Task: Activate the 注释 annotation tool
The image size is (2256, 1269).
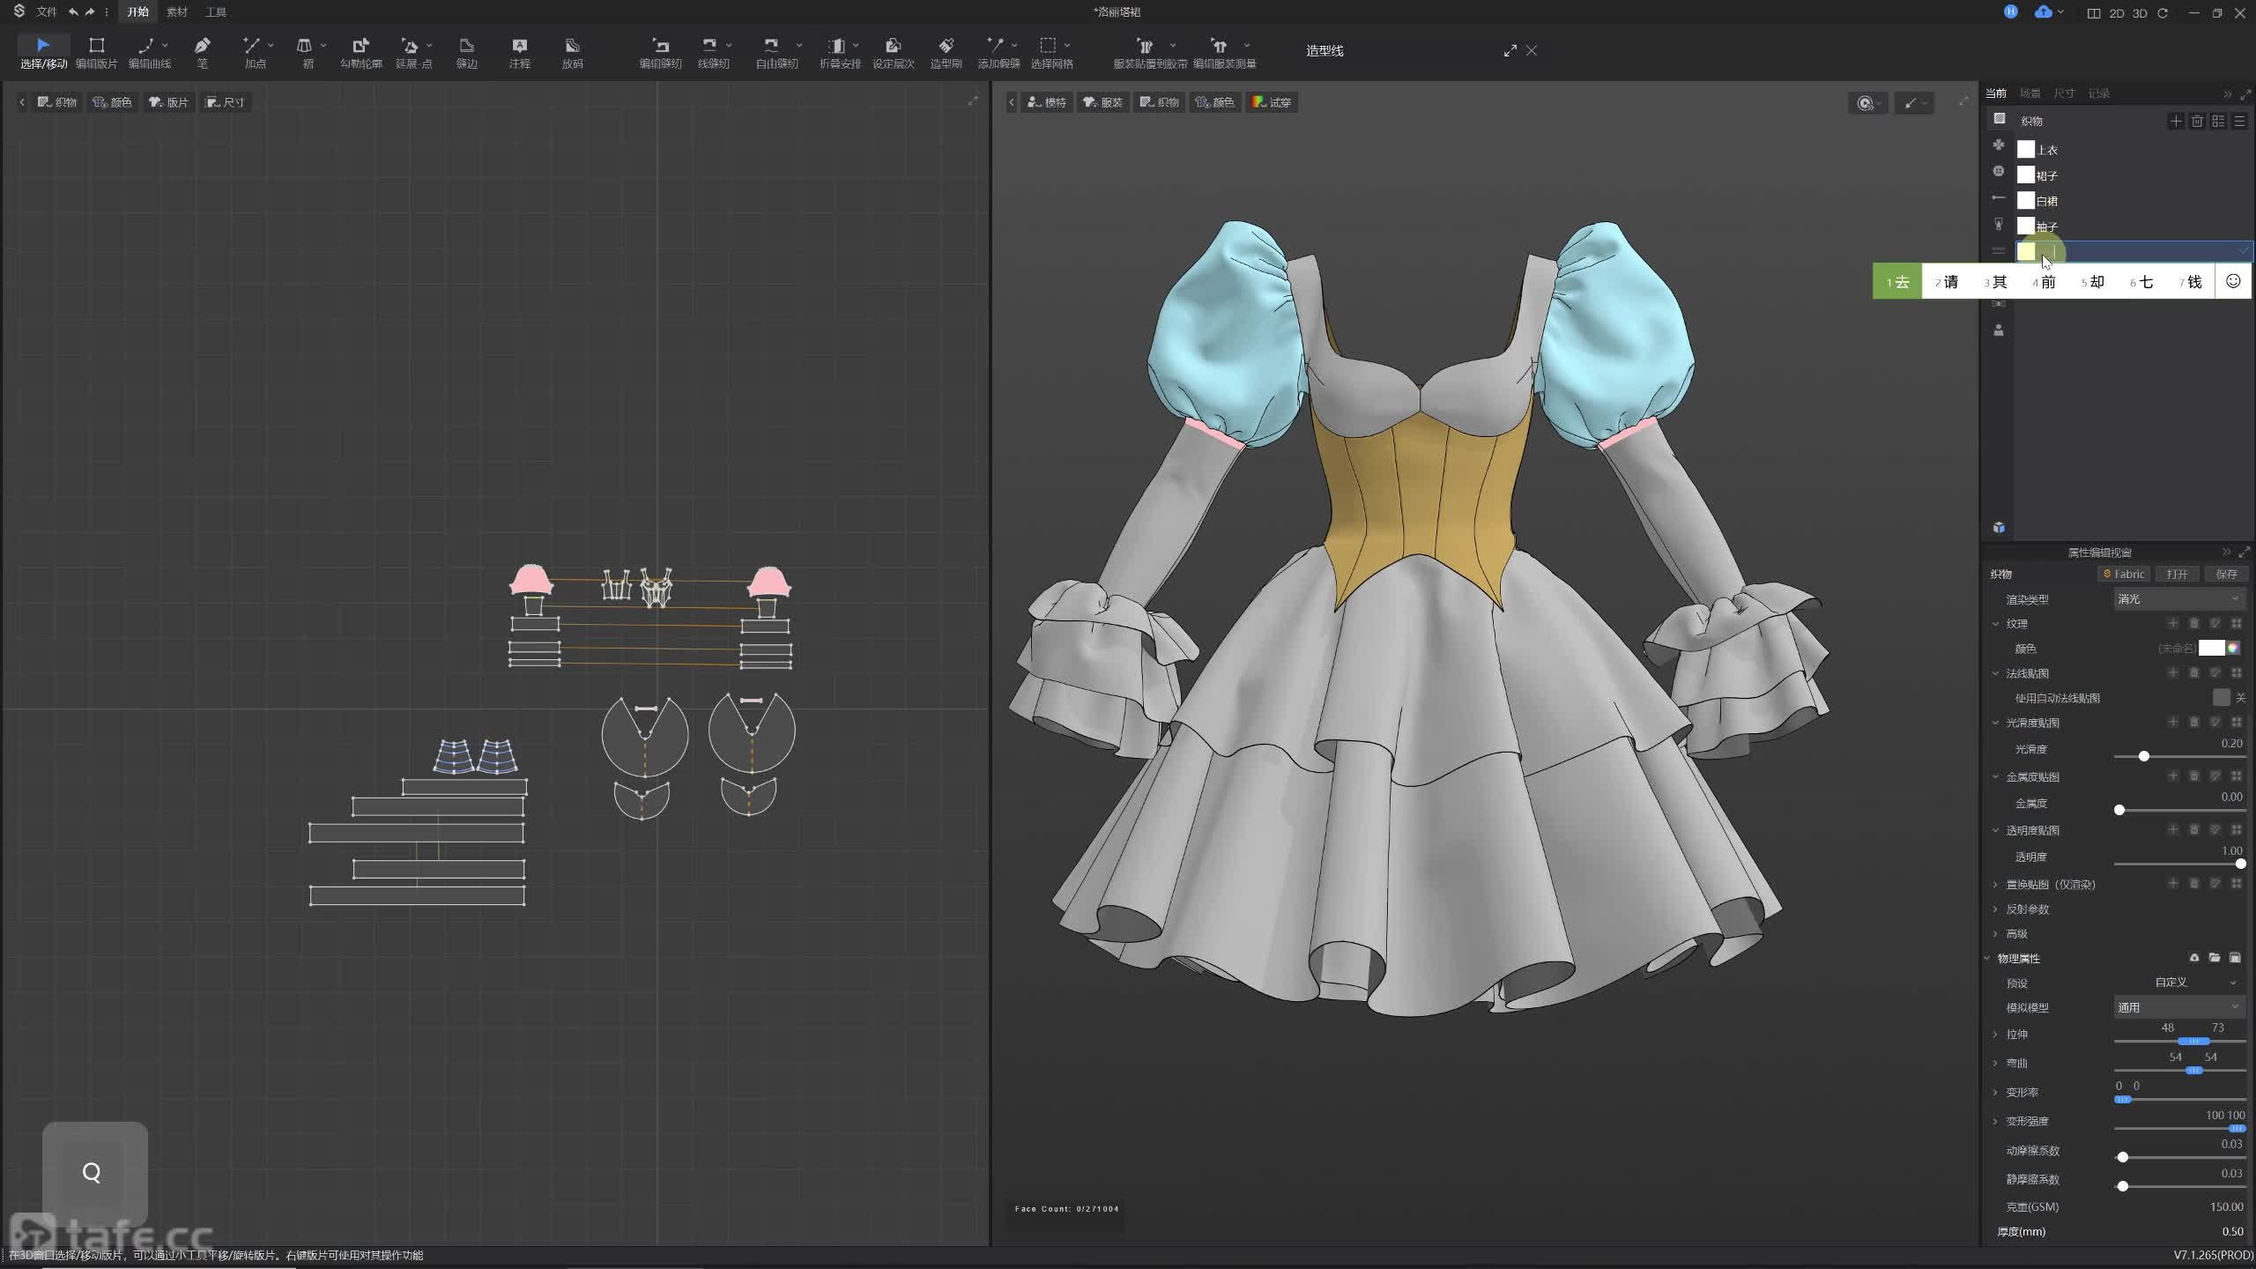Action: pos(520,52)
